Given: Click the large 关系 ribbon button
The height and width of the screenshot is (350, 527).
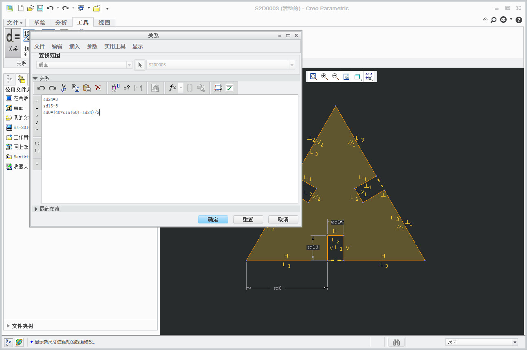Looking at the screenshot, I should point(13,42).
